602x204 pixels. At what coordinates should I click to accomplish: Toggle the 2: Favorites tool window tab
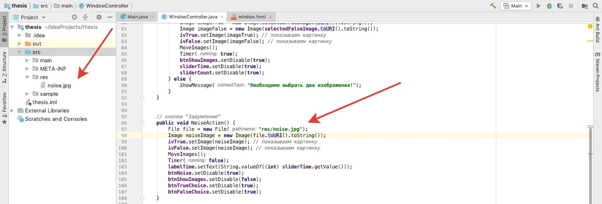[x=4, y=108]
